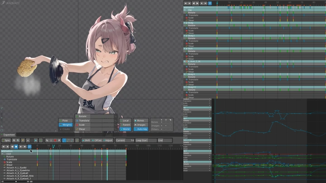Click the dopesheet zoom slider at the bottom-left

tap(16, 182)
